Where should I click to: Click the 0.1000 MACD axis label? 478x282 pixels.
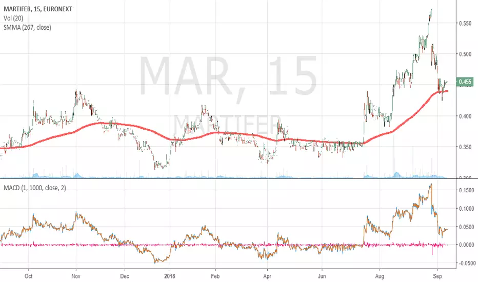point(466,209)
